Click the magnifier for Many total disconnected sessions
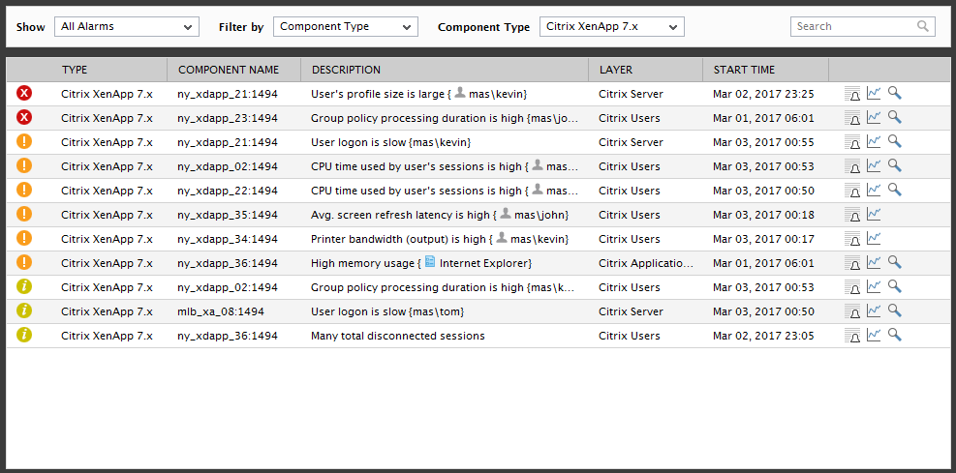This screenshot has width=956, height=473. [894, 335]
